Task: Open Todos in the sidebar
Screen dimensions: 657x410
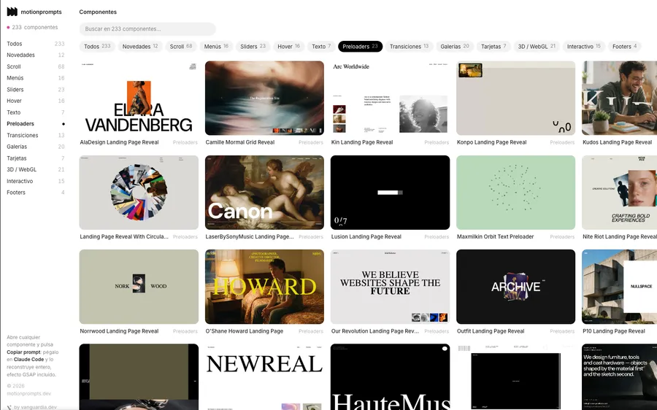Action: coord(36,44)
